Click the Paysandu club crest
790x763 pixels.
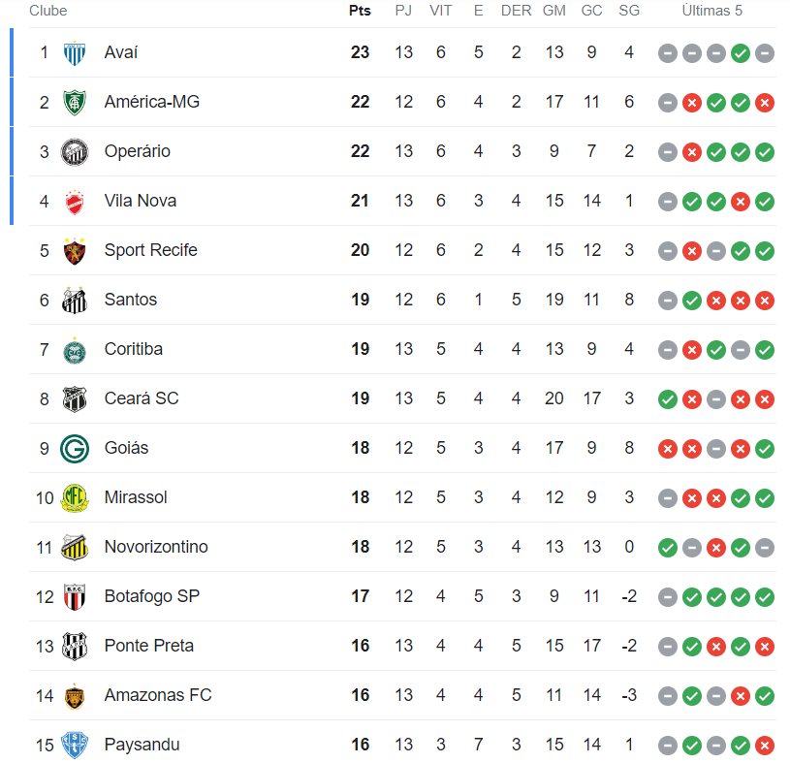click(75, 746)
